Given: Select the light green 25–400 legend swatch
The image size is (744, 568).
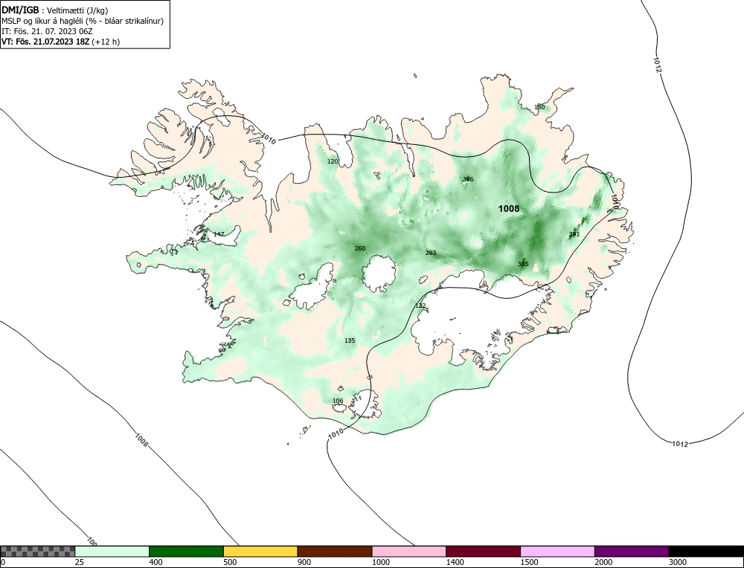Looking at the screenshot, I should [x=112, y=551].
